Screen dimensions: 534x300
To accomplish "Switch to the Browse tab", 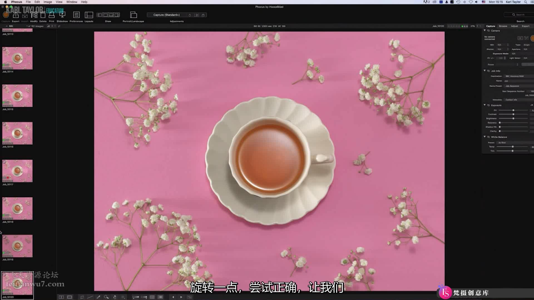I will click(x=503, y=26).
